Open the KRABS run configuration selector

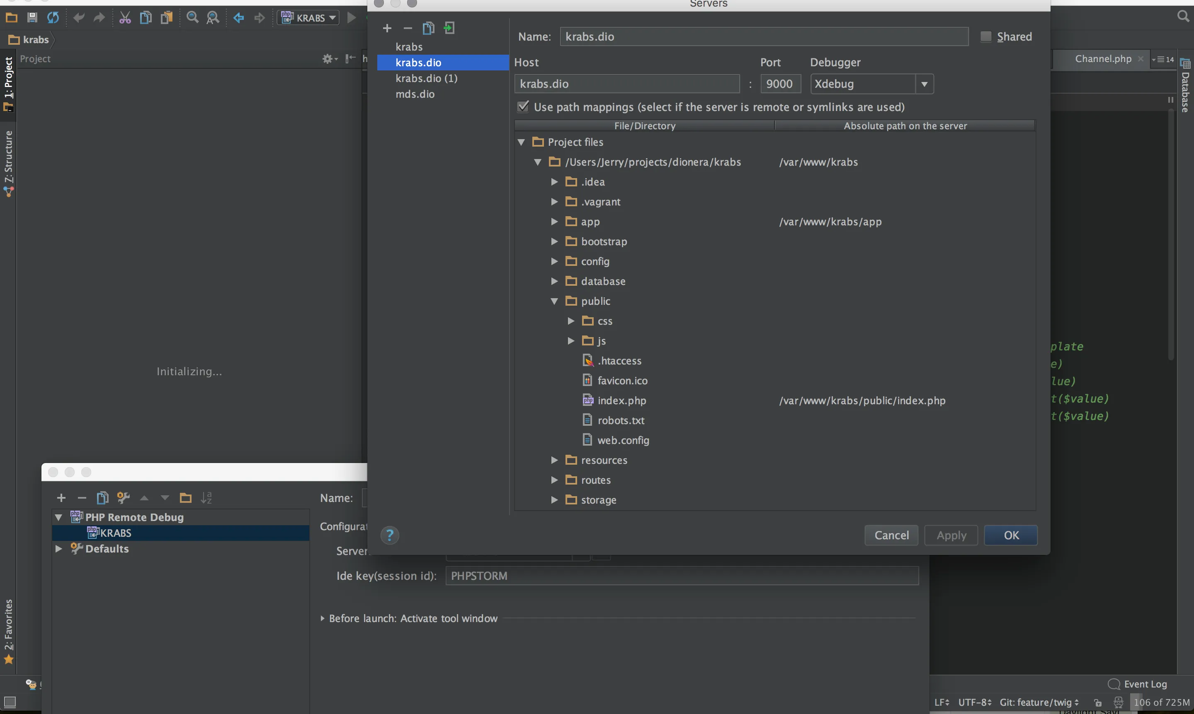click(x=309, y=18)
